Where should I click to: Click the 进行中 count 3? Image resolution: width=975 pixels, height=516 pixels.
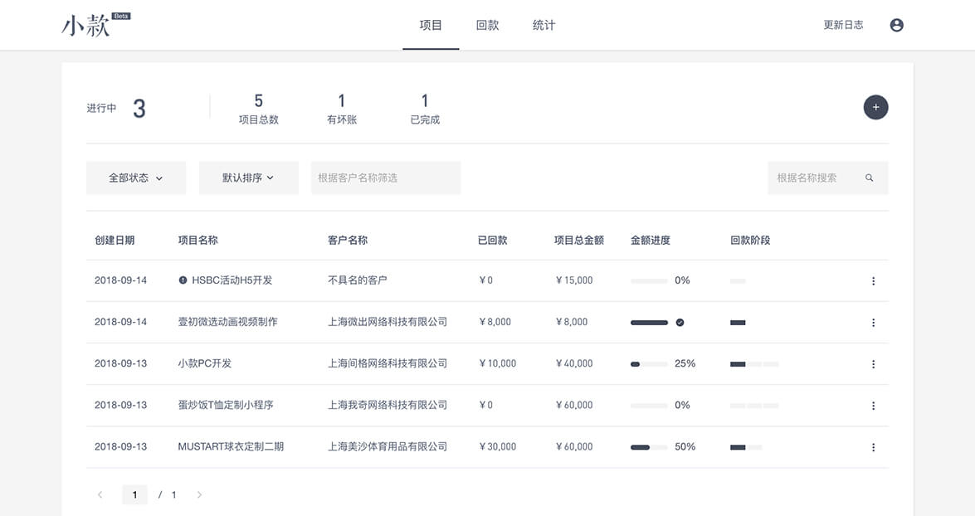[139, 109]
